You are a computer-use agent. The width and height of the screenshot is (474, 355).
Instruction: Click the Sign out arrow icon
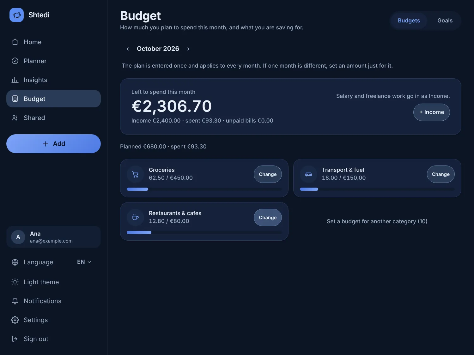15,339
